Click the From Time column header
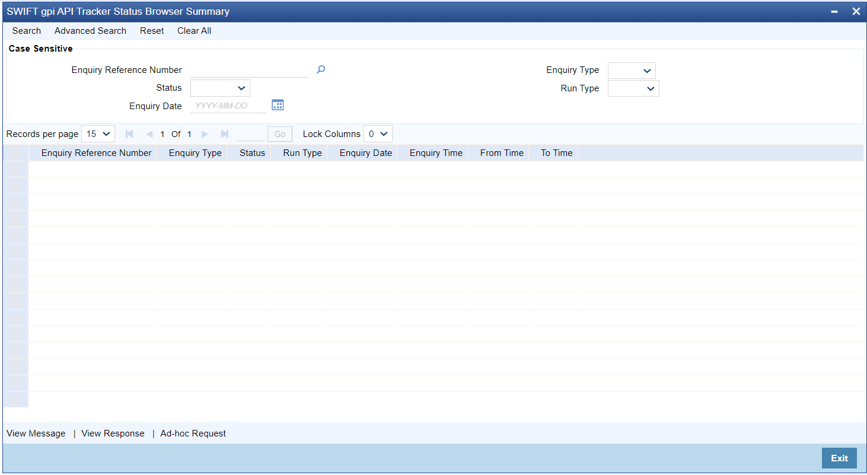867x475 pixels. point(502,153)
